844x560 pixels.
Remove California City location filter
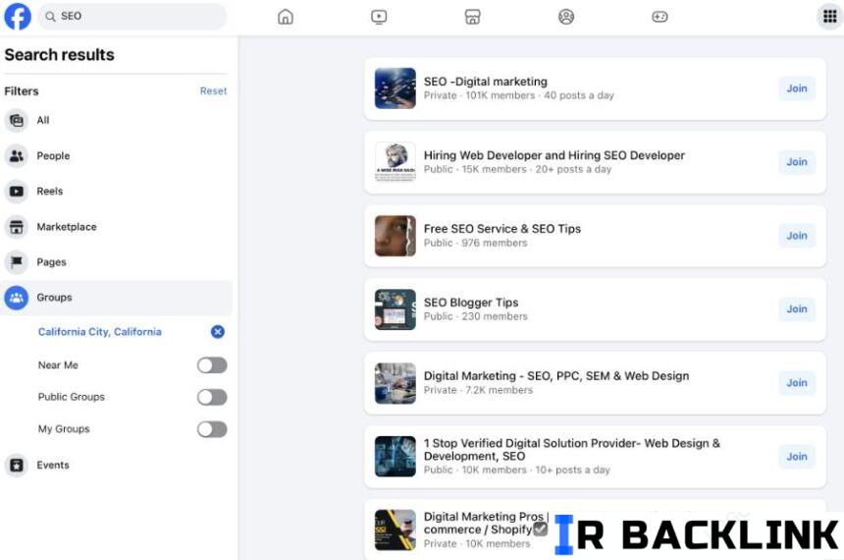coord(218,332)
